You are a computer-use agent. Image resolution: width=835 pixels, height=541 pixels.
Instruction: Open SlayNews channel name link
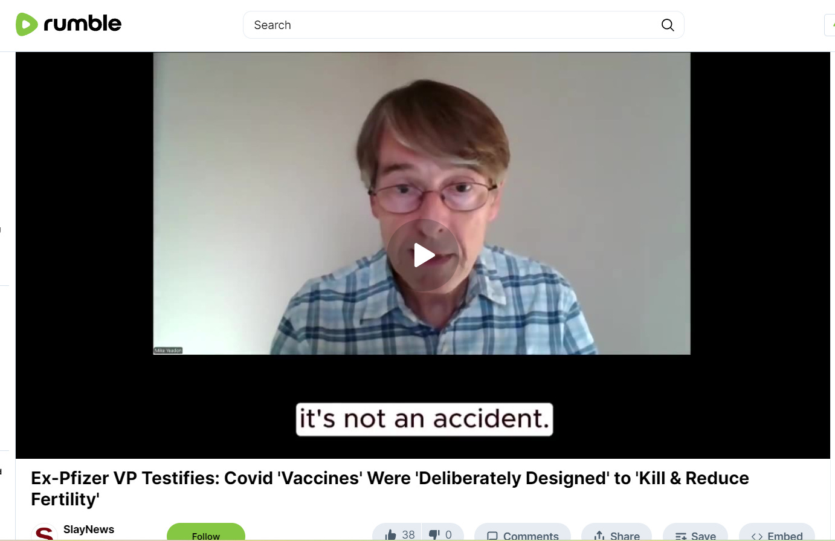click(89, 530)
